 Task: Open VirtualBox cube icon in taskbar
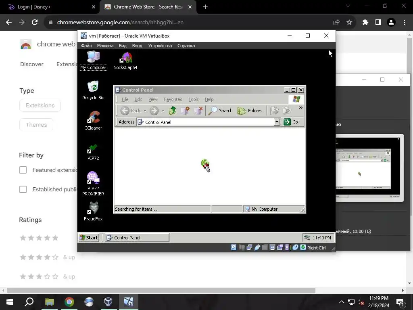pyautogui.click(x=108, y=302)
